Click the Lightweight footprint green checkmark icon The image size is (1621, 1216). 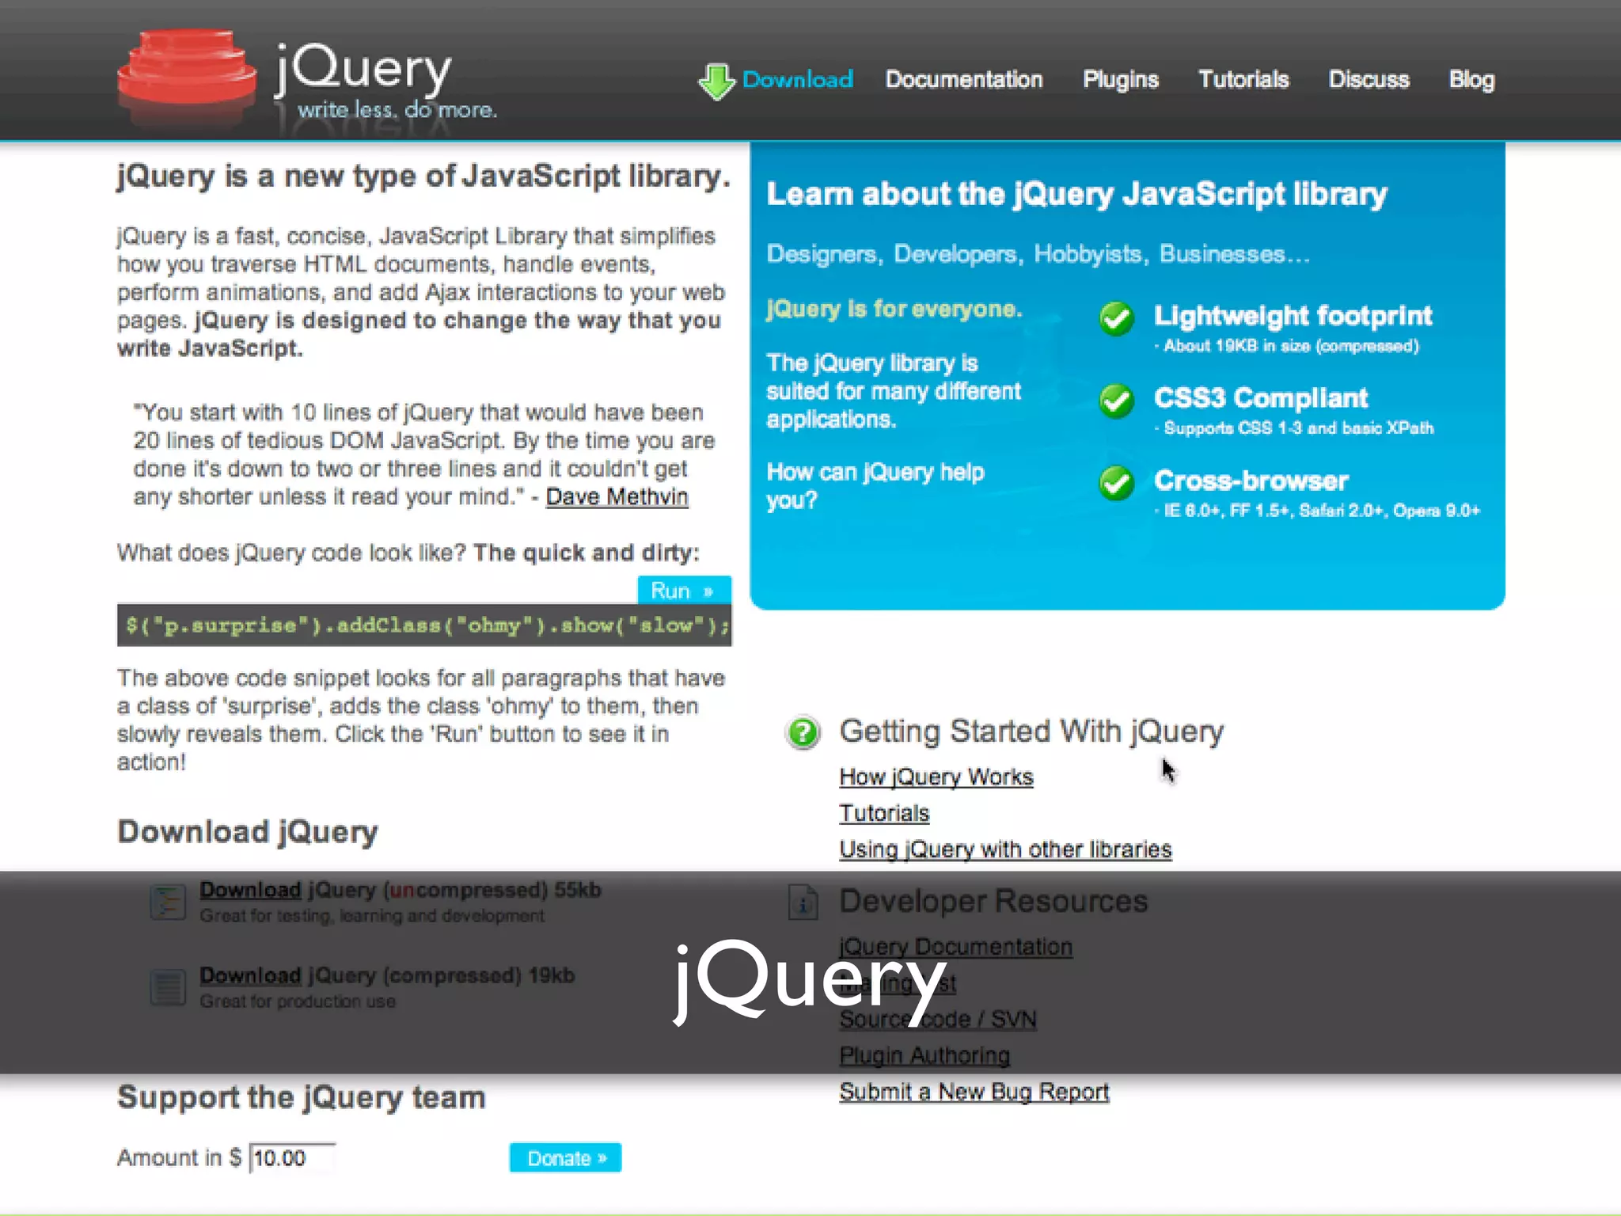click(x=1117, y=319)
